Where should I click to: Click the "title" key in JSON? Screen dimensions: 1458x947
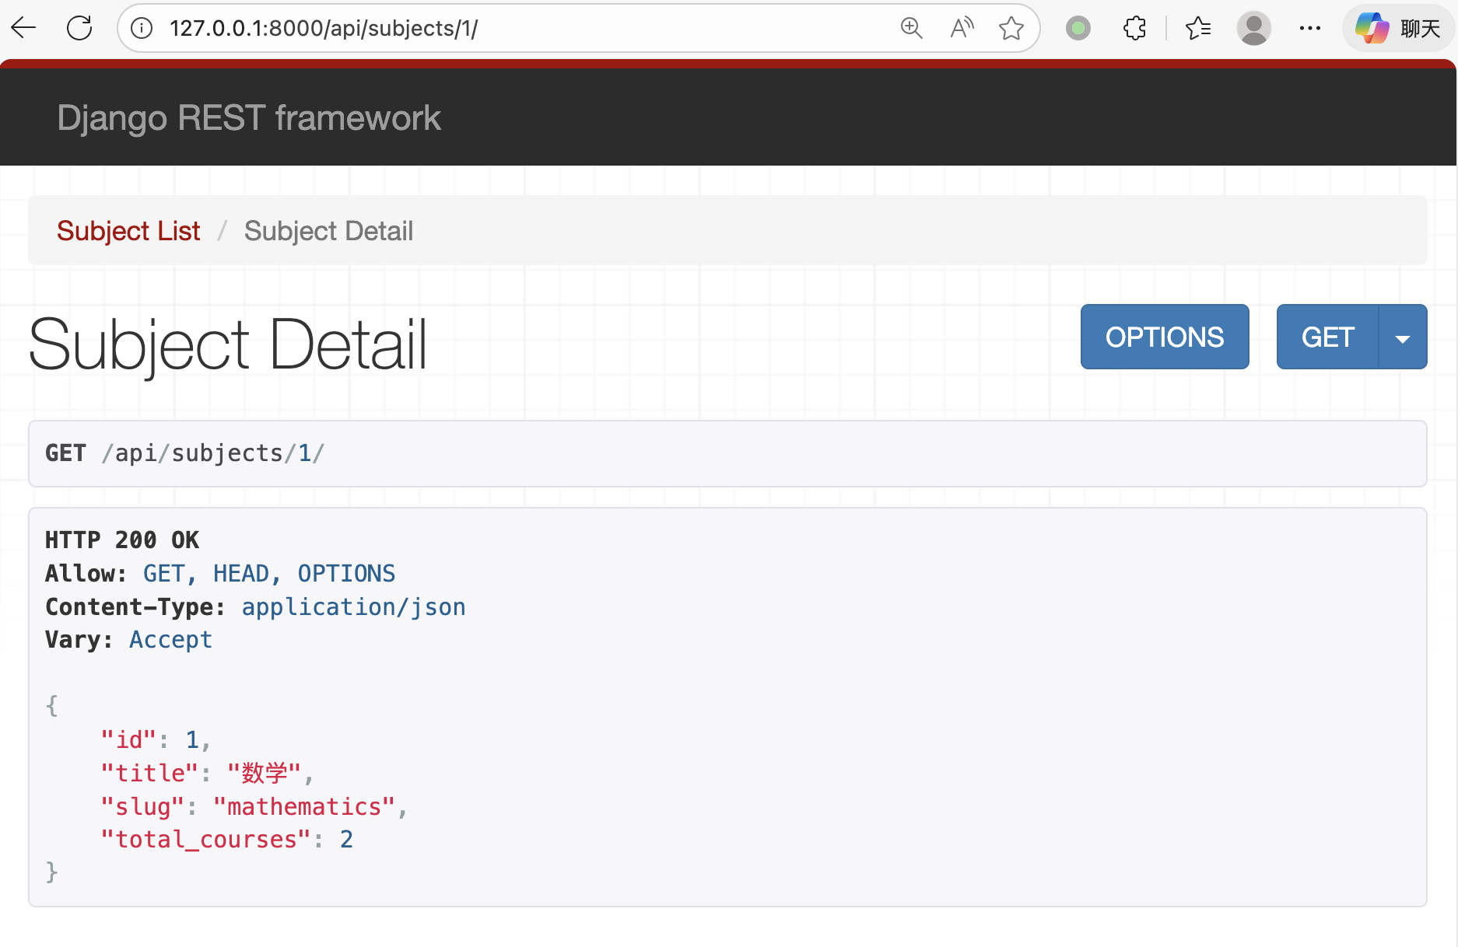149,774
